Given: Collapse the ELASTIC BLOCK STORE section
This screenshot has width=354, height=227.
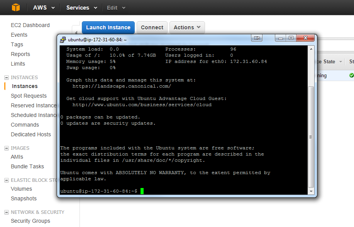Looking at the screenshot, I should click(7, 180).
